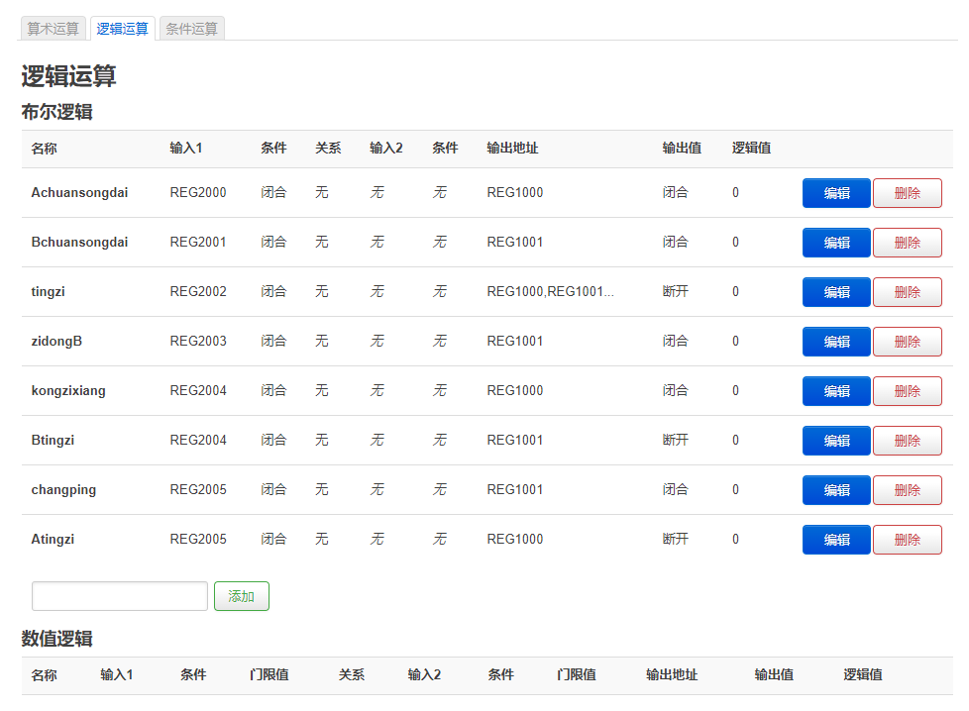Select the Achuansongdai name cell
The image size is (969, 711).
point(79,193)
